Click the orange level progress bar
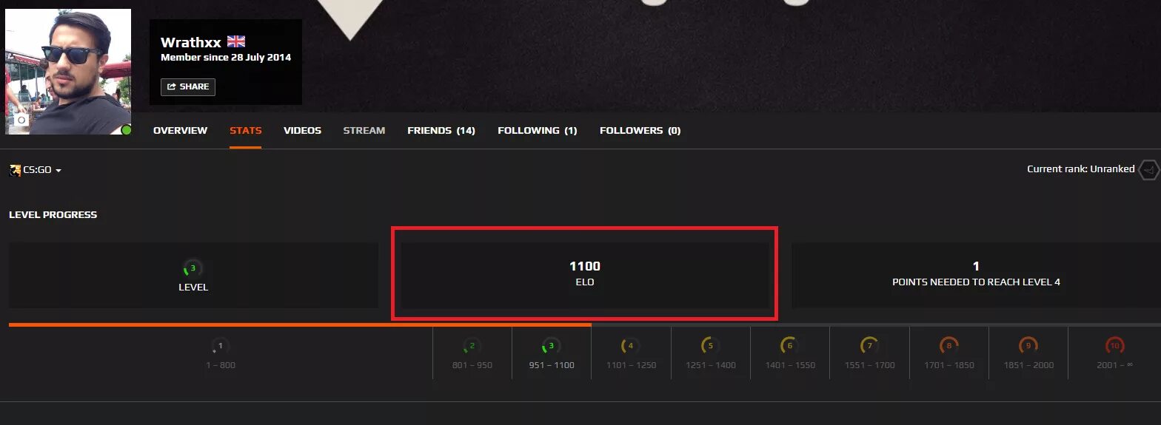 point(300,324)
